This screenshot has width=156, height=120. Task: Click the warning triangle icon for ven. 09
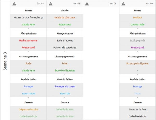coord(123,4)
